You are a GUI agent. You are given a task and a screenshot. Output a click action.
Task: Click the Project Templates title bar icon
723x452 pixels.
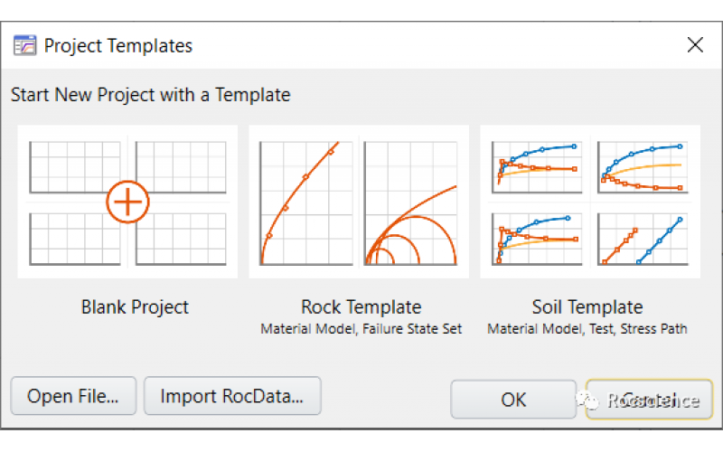(x=24, y=45)
